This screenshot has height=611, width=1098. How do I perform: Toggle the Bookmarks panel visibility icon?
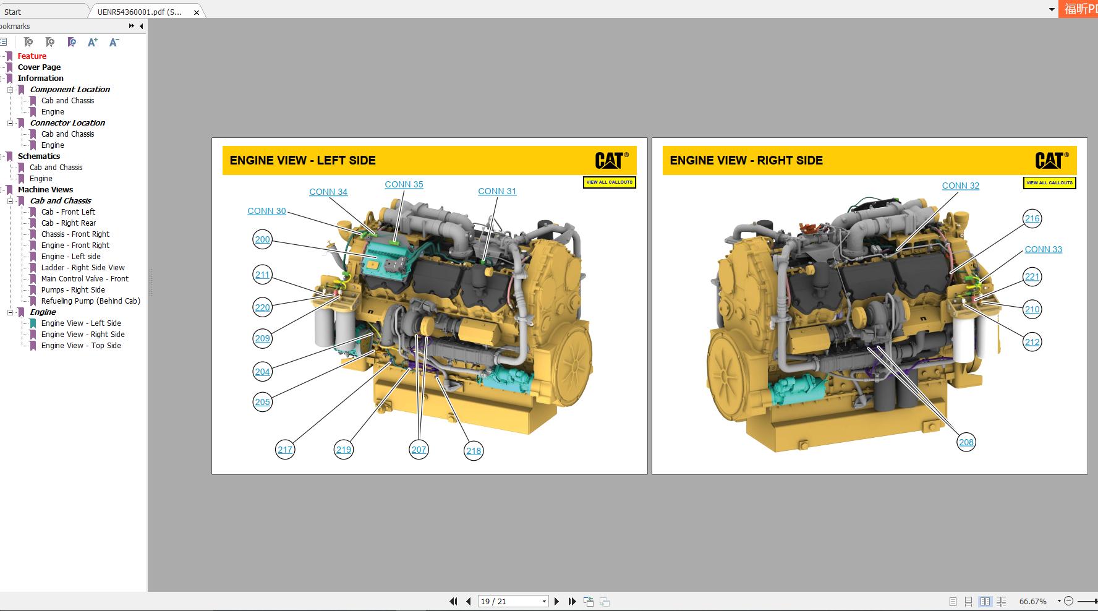[4, 43]
